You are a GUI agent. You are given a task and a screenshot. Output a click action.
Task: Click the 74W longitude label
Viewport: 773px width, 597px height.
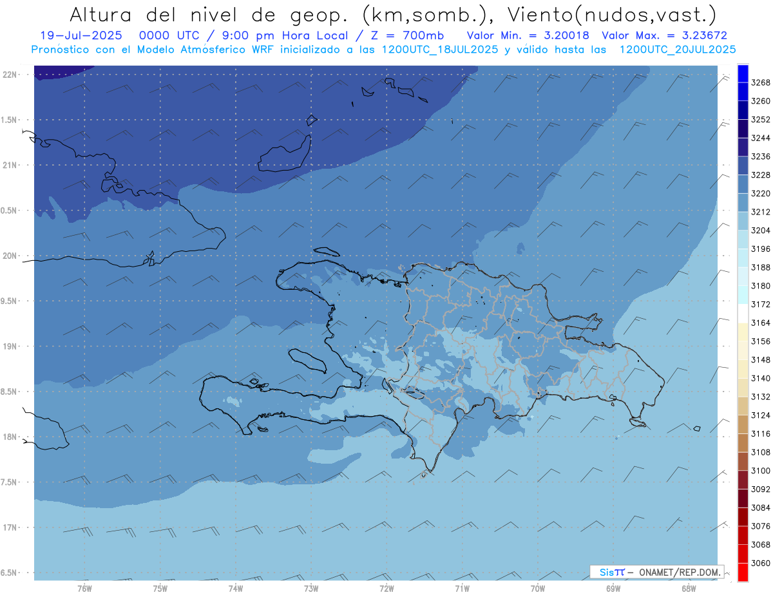coord(236,588)
